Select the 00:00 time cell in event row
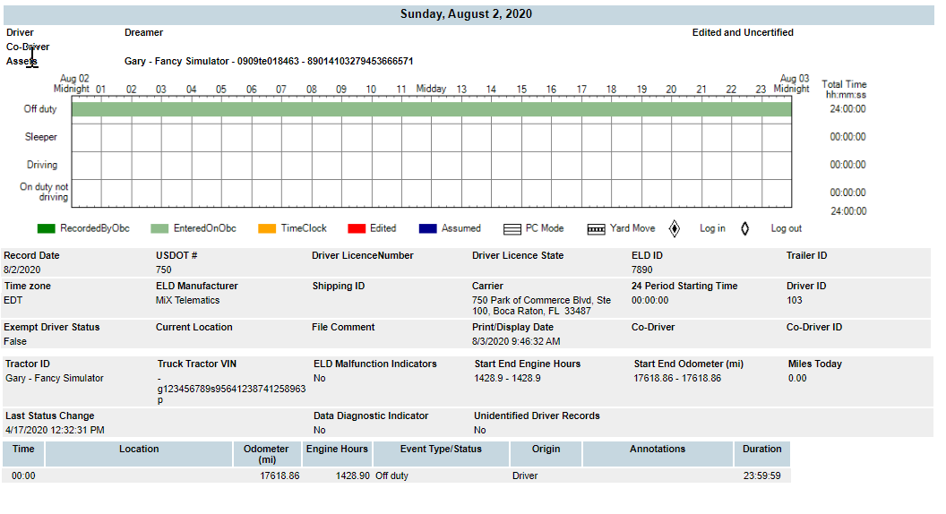Screen dimensions: 946x514 point(23,476)
